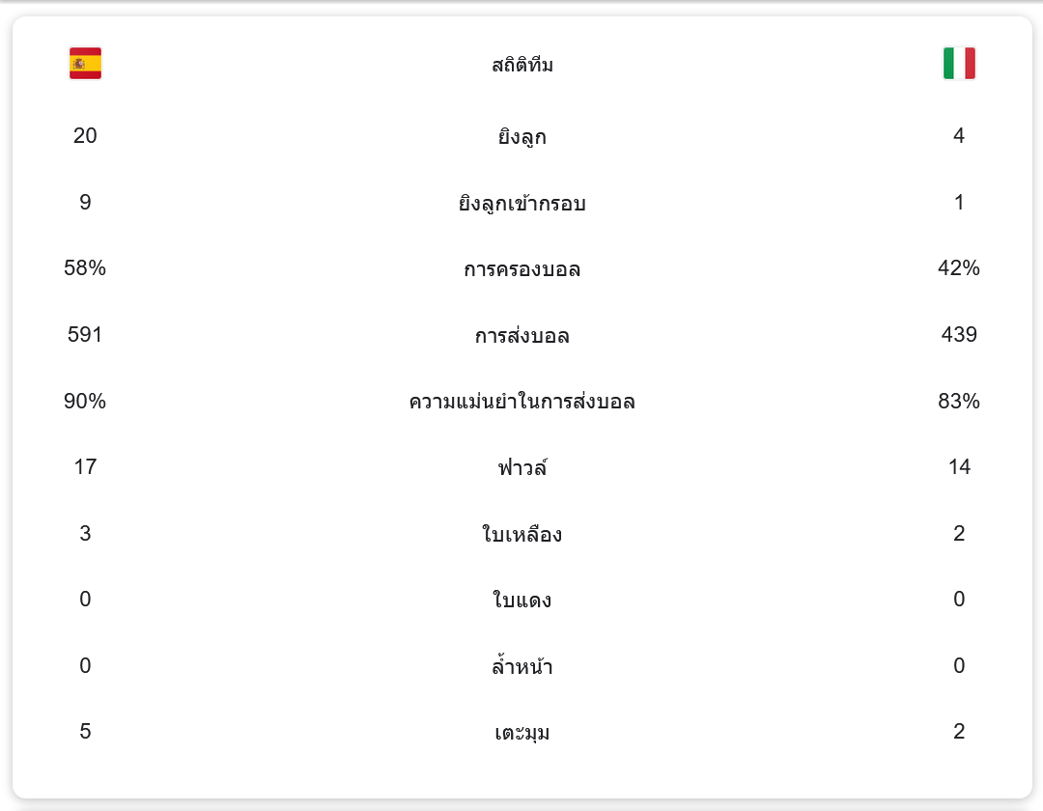The image size is (1043, 811).
Task: Click the ฟาวล์ stat label
Action: (522, 468)
